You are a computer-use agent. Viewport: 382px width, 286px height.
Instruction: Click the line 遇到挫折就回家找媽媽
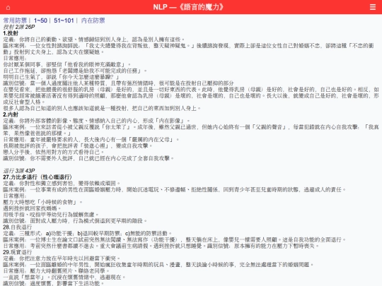(x=32, y=208)
